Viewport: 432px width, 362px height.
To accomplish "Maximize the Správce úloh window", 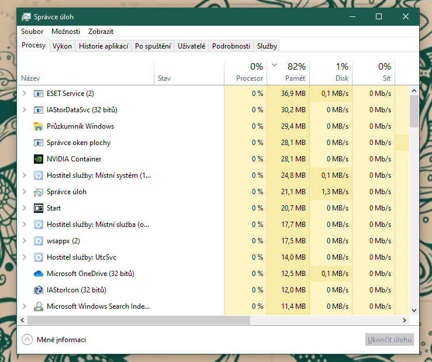I will [x=379, y=16].
